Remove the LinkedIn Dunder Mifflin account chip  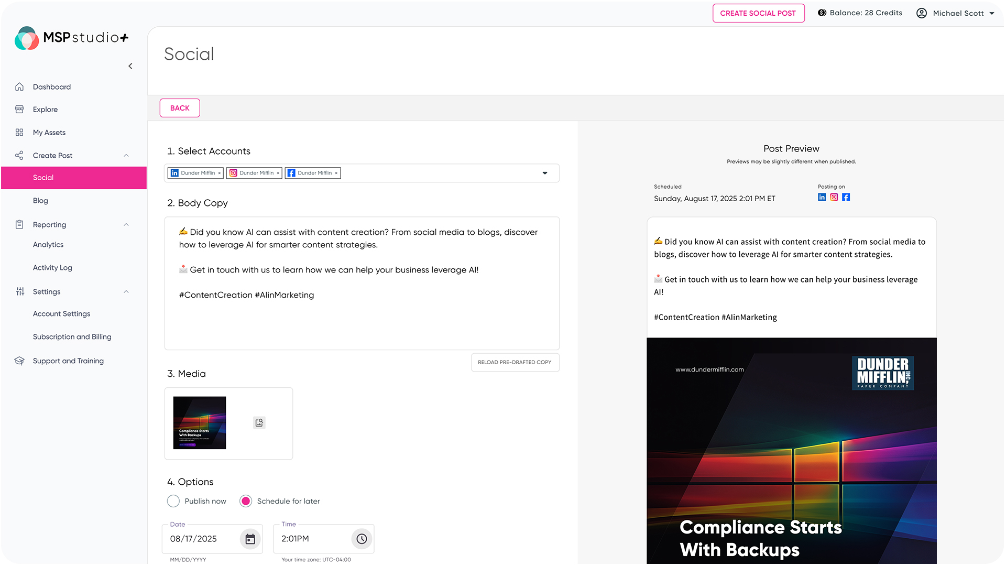click(x=220, y=173)
